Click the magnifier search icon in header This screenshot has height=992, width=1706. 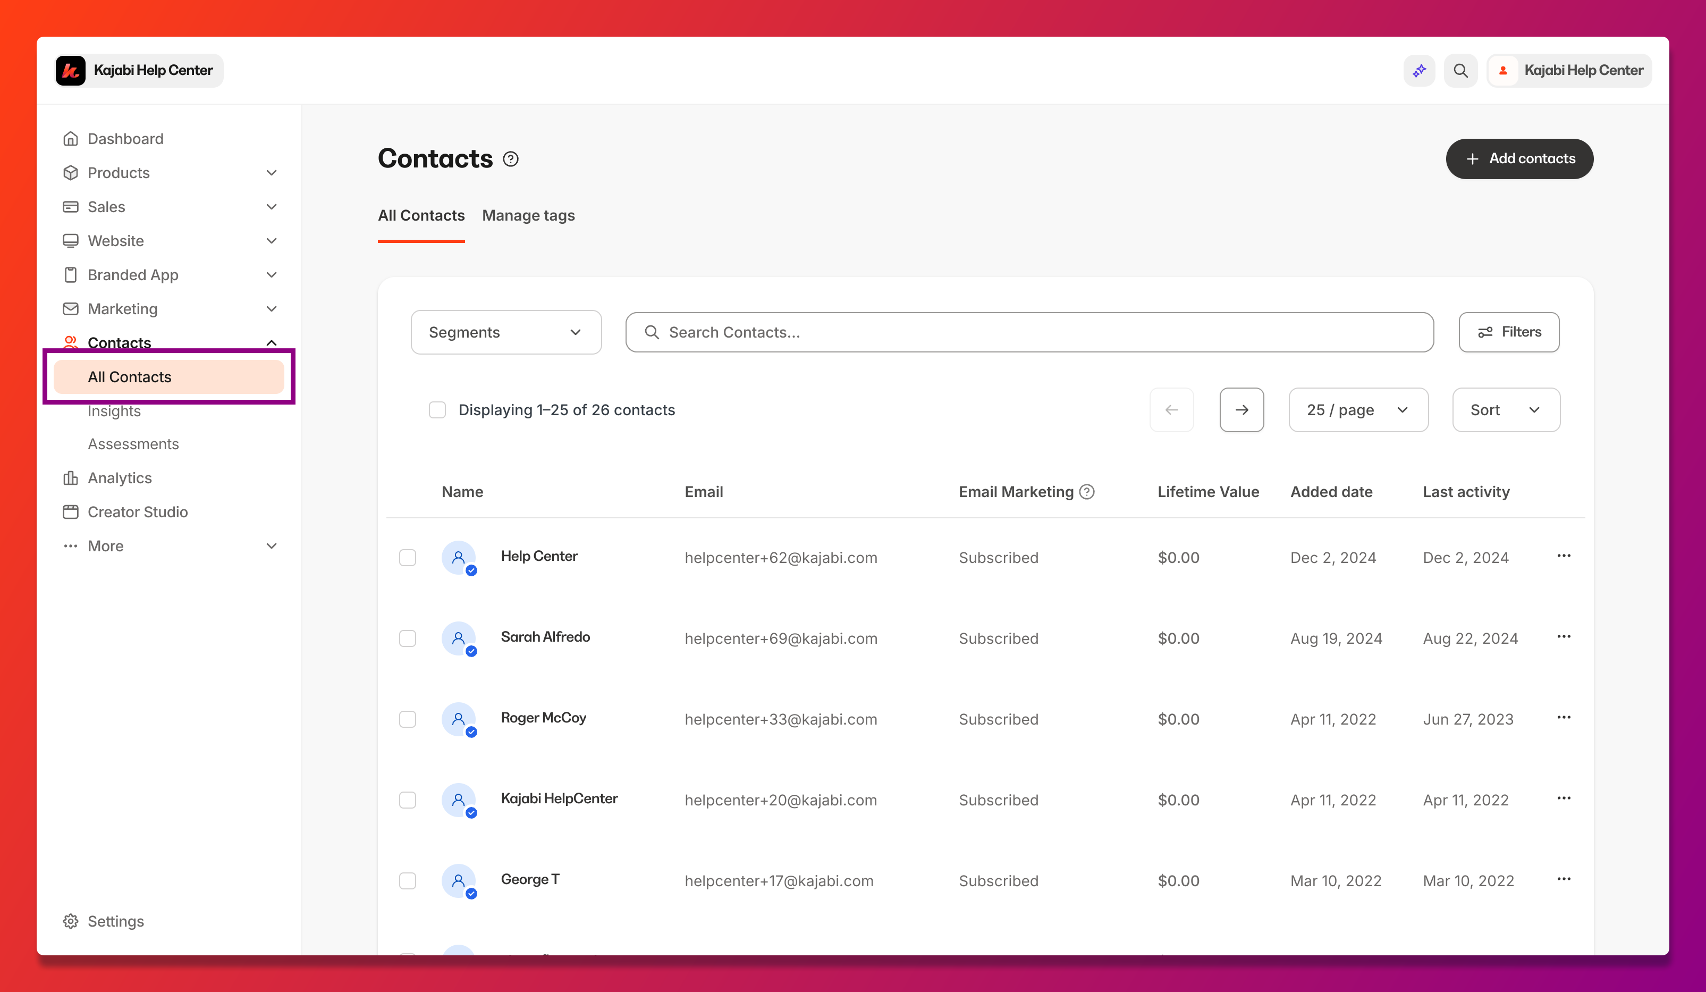(x=1460, y=70)
